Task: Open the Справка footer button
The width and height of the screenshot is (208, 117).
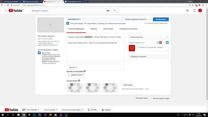Action: 106,110
